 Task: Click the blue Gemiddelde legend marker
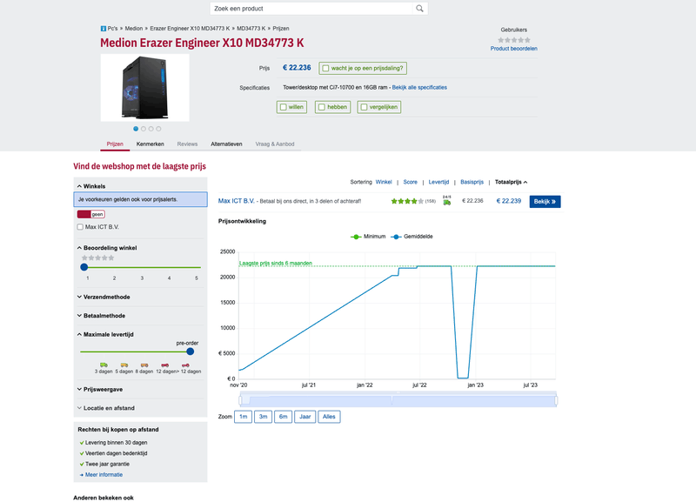pos(396,236)
